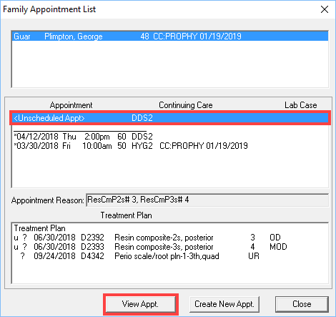
Task: Click the Lab Case column header
Action: (301, 105)
